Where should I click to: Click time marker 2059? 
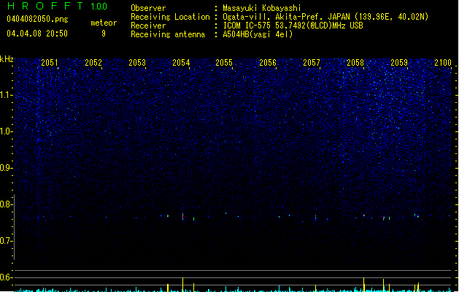point(399,63)
